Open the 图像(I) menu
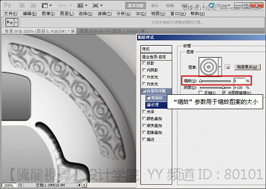Screen dimensions: 266x189 click(49, 13)
